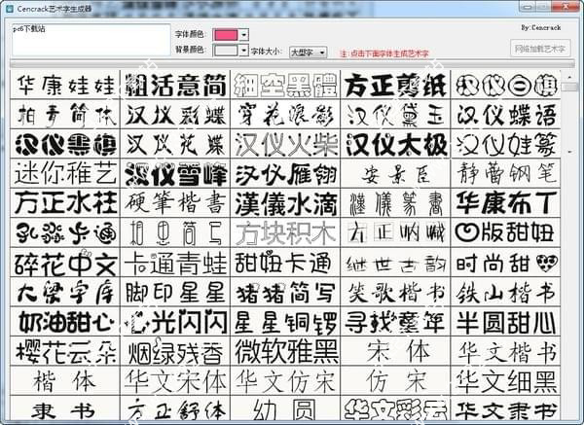
Task: Pick the 汉仪火柴 font sample
Action: pos(285,144)
